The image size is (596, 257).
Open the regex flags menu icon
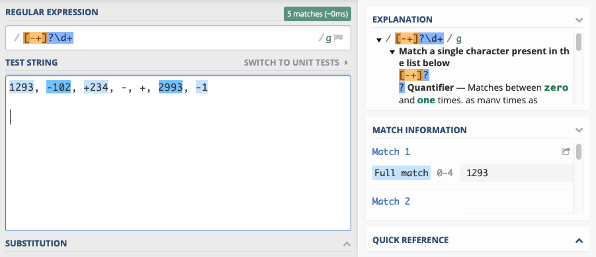(338, 38)
